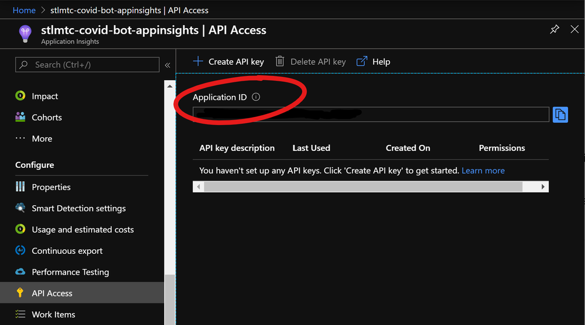
Task: Click the Work Items checklist icon
Action: [x=20, y=314]
